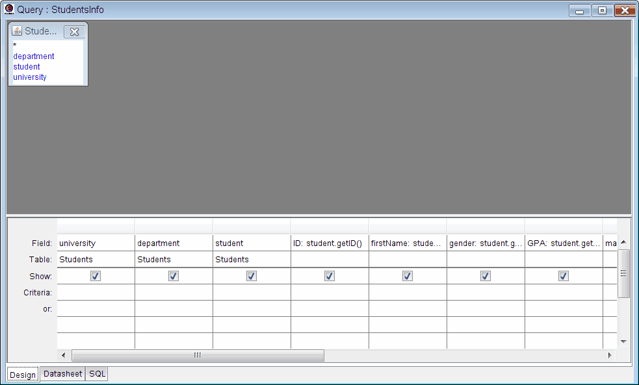Uncheck Show for firstName column
639x385 pixels.
[408, 276]
